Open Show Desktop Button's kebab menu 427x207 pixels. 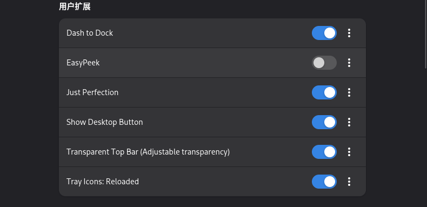pos(349,122)
